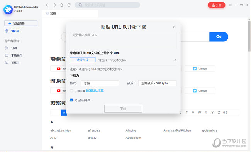Screen dimensions: 251x152
Task: Click the 下载 button in dialog
Action: pyautogui.click(x=123, y=109)
